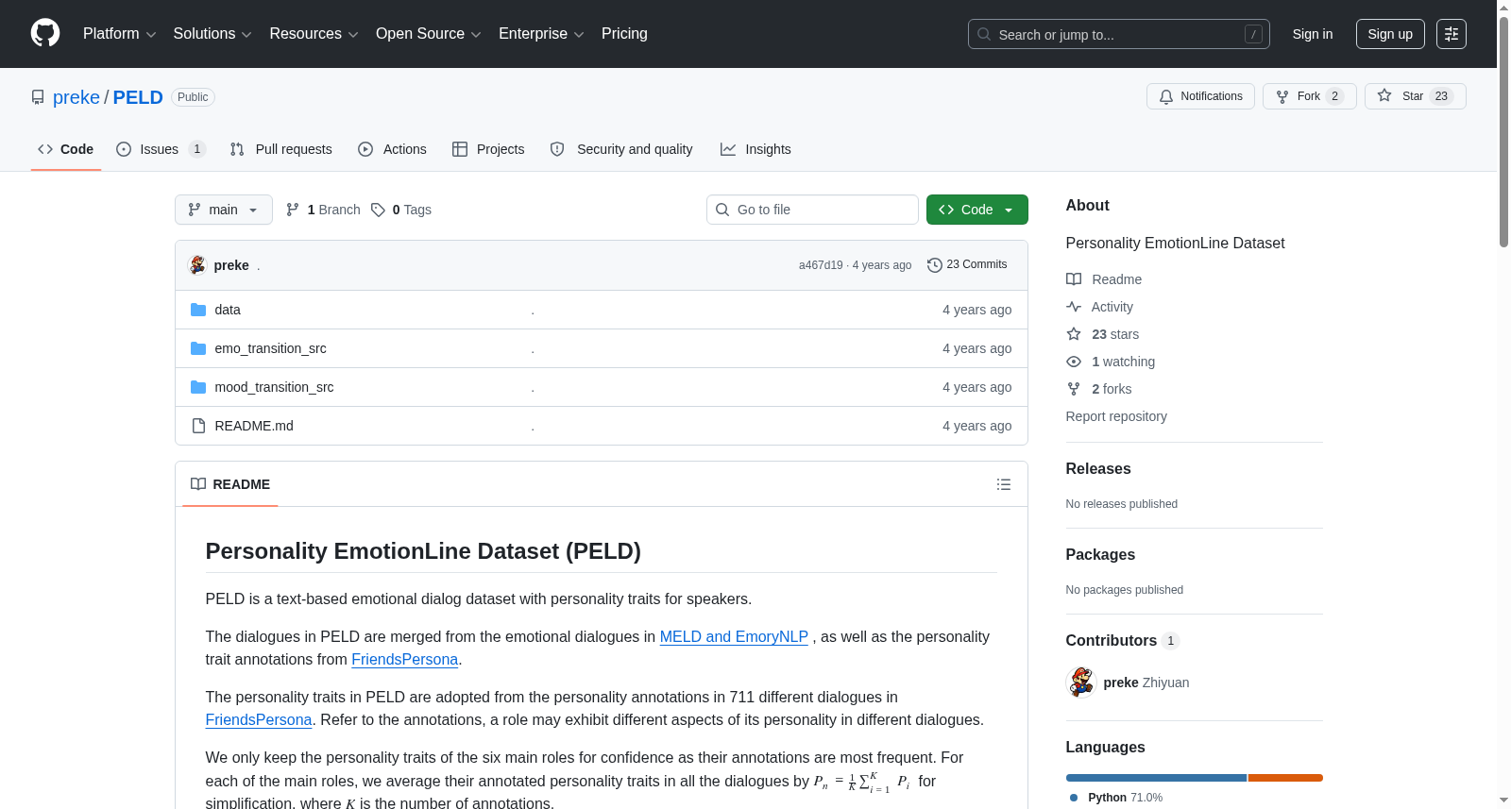
Task: Expand the Enterprise menu
Action: 541,34
